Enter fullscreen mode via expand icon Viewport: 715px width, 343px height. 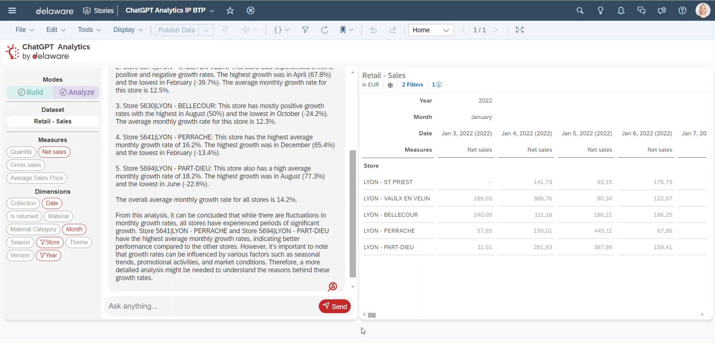click(519, 30)
